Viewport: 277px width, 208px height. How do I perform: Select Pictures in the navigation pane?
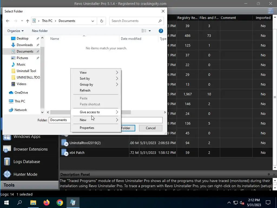tap(22, 58)
